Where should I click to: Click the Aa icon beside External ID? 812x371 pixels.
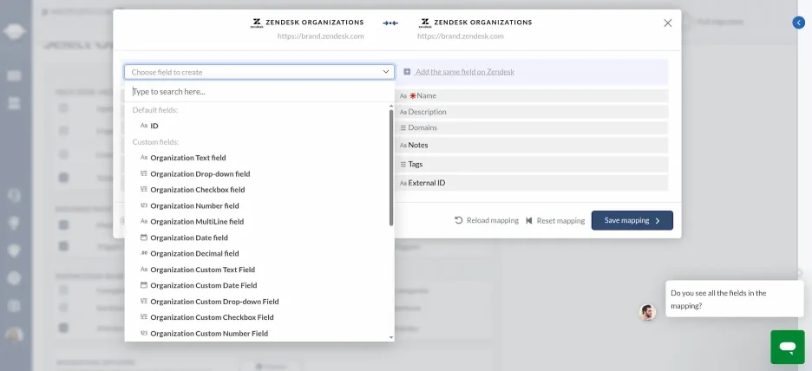tap(403, 183)
